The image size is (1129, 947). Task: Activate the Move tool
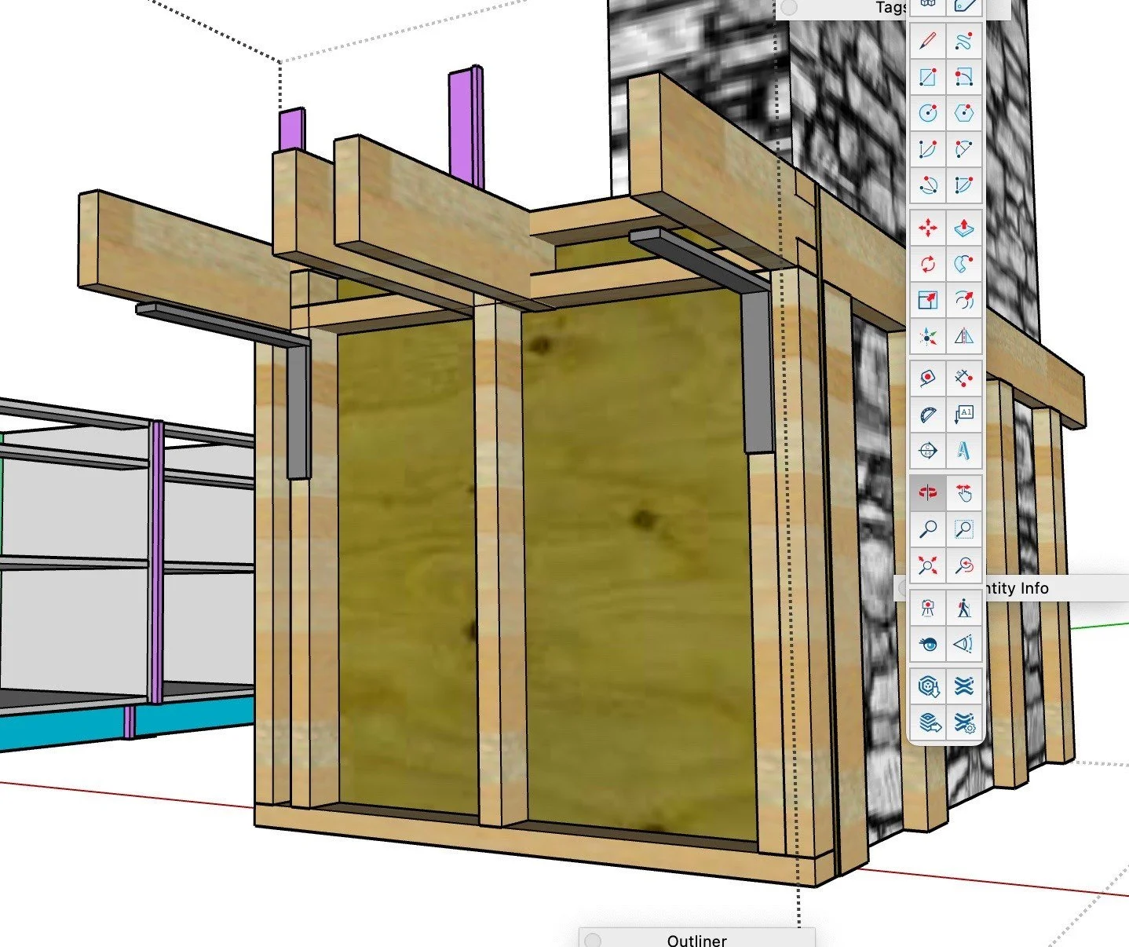pyautogui.click(x=928, y=229)
